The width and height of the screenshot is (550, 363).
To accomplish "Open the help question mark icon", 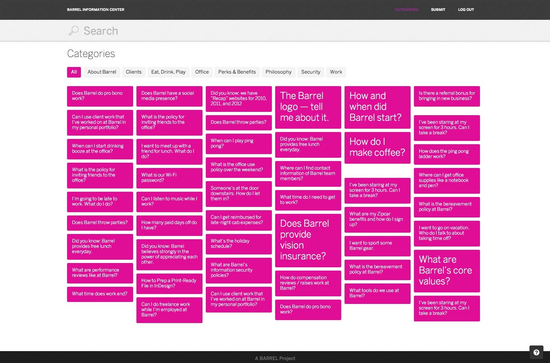I will tap(536, 352).
